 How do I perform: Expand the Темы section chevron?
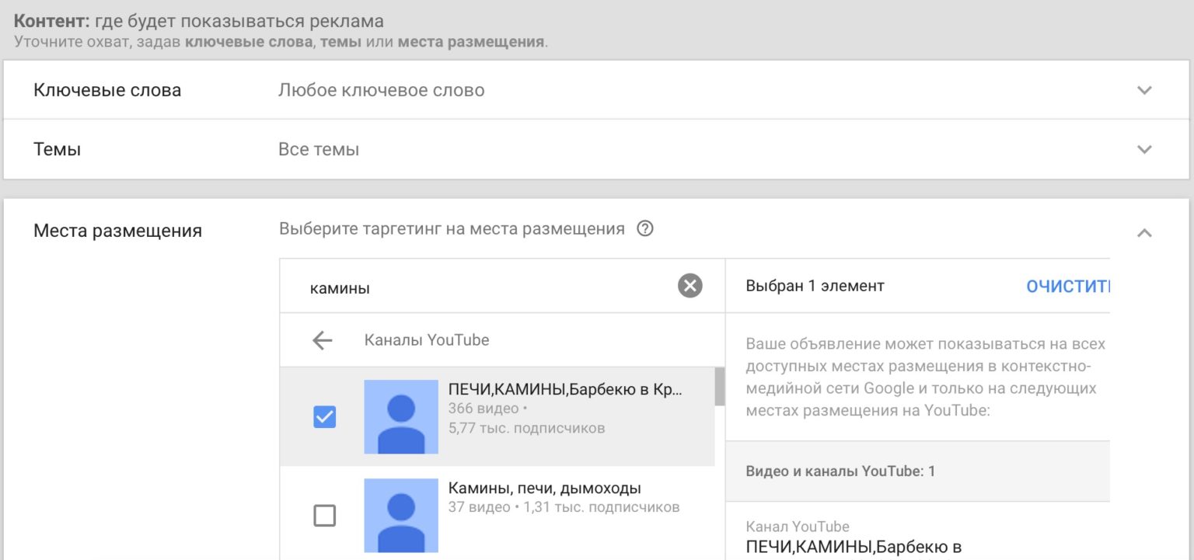(x=1144, y=149)
